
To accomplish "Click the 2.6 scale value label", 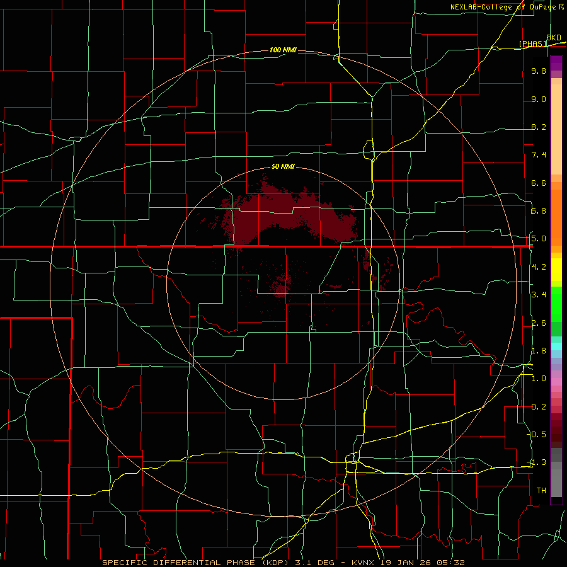I will (539, 323).
